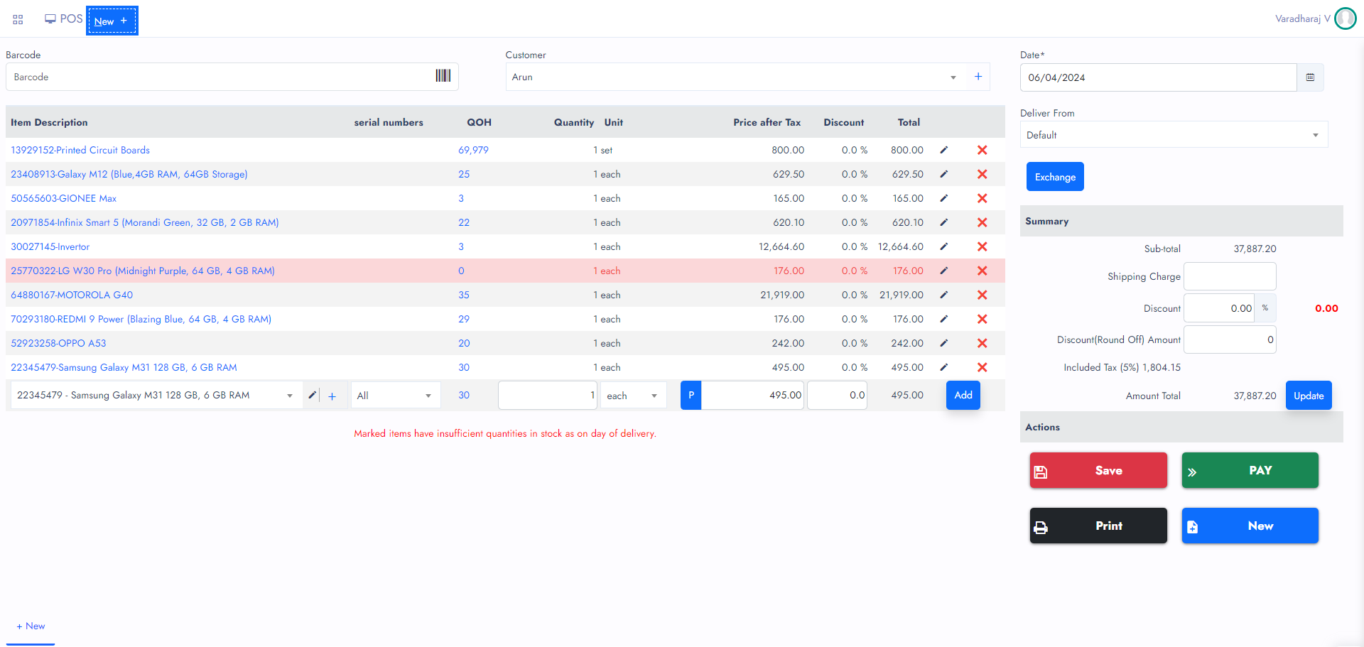
Task: Delete the Invertor row
Action: point(982,246)
